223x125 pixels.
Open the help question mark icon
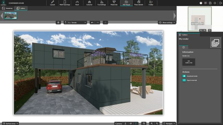[201, 3]
